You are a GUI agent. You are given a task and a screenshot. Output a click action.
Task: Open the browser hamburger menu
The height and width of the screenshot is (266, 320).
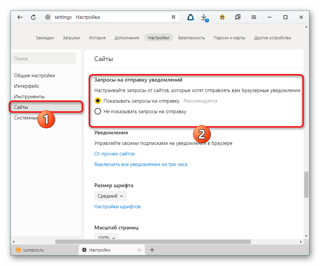(x=254, y=17)
